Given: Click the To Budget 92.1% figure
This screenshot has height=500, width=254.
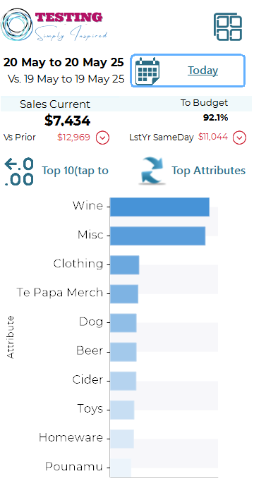Looking at the screenshot, I should tap(216, 118).
